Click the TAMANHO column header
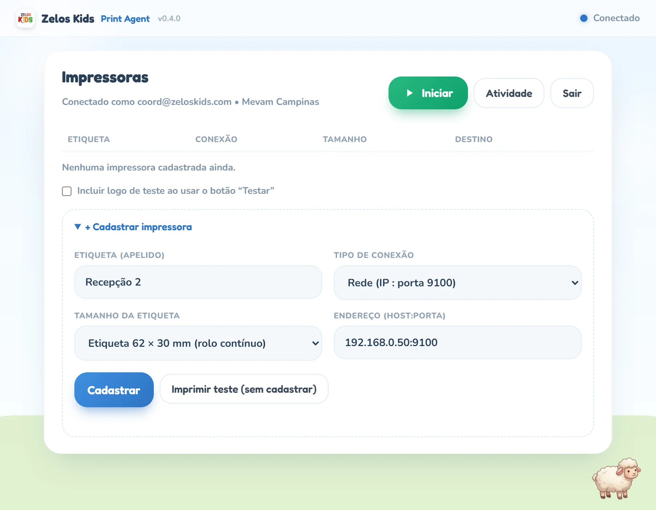Image resolution: width=656 pixels, height=510 pixels. pos(344,139)
